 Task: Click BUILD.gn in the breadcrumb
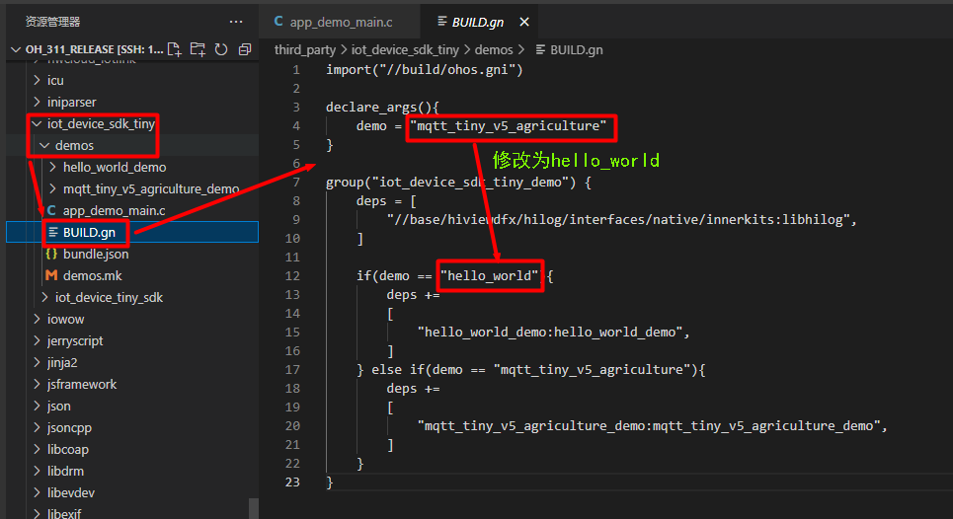[576, 49]
